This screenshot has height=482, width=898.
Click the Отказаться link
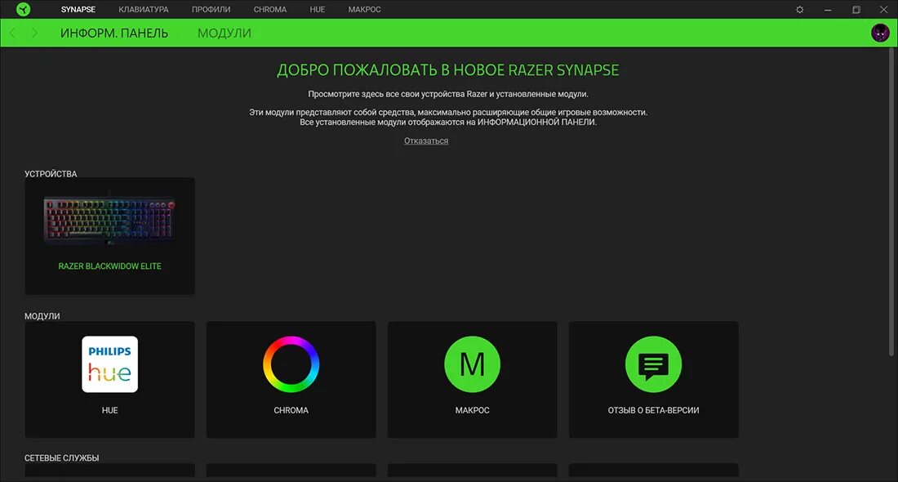pyautogui.click(x=426, y=141)
